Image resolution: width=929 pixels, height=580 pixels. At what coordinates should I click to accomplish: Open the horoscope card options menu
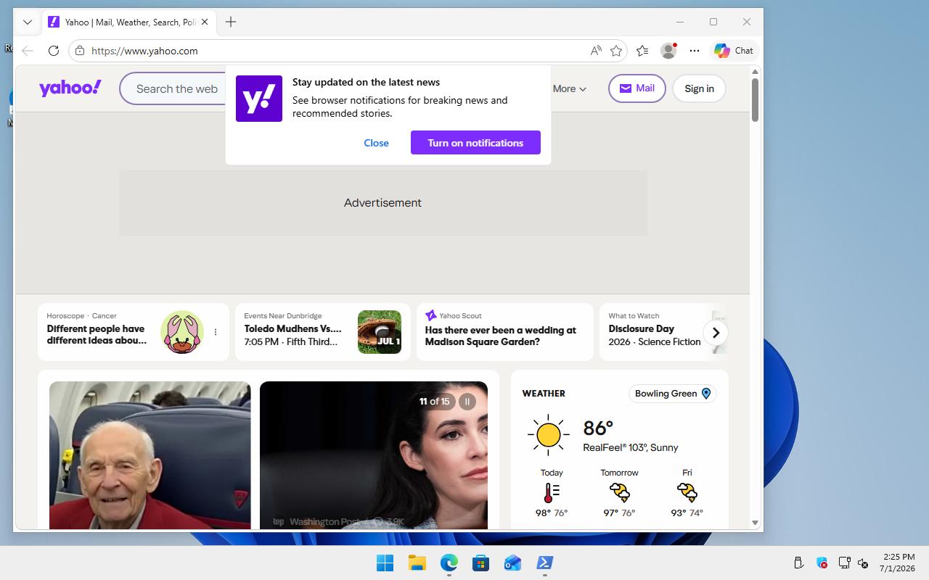click(216, 332)
